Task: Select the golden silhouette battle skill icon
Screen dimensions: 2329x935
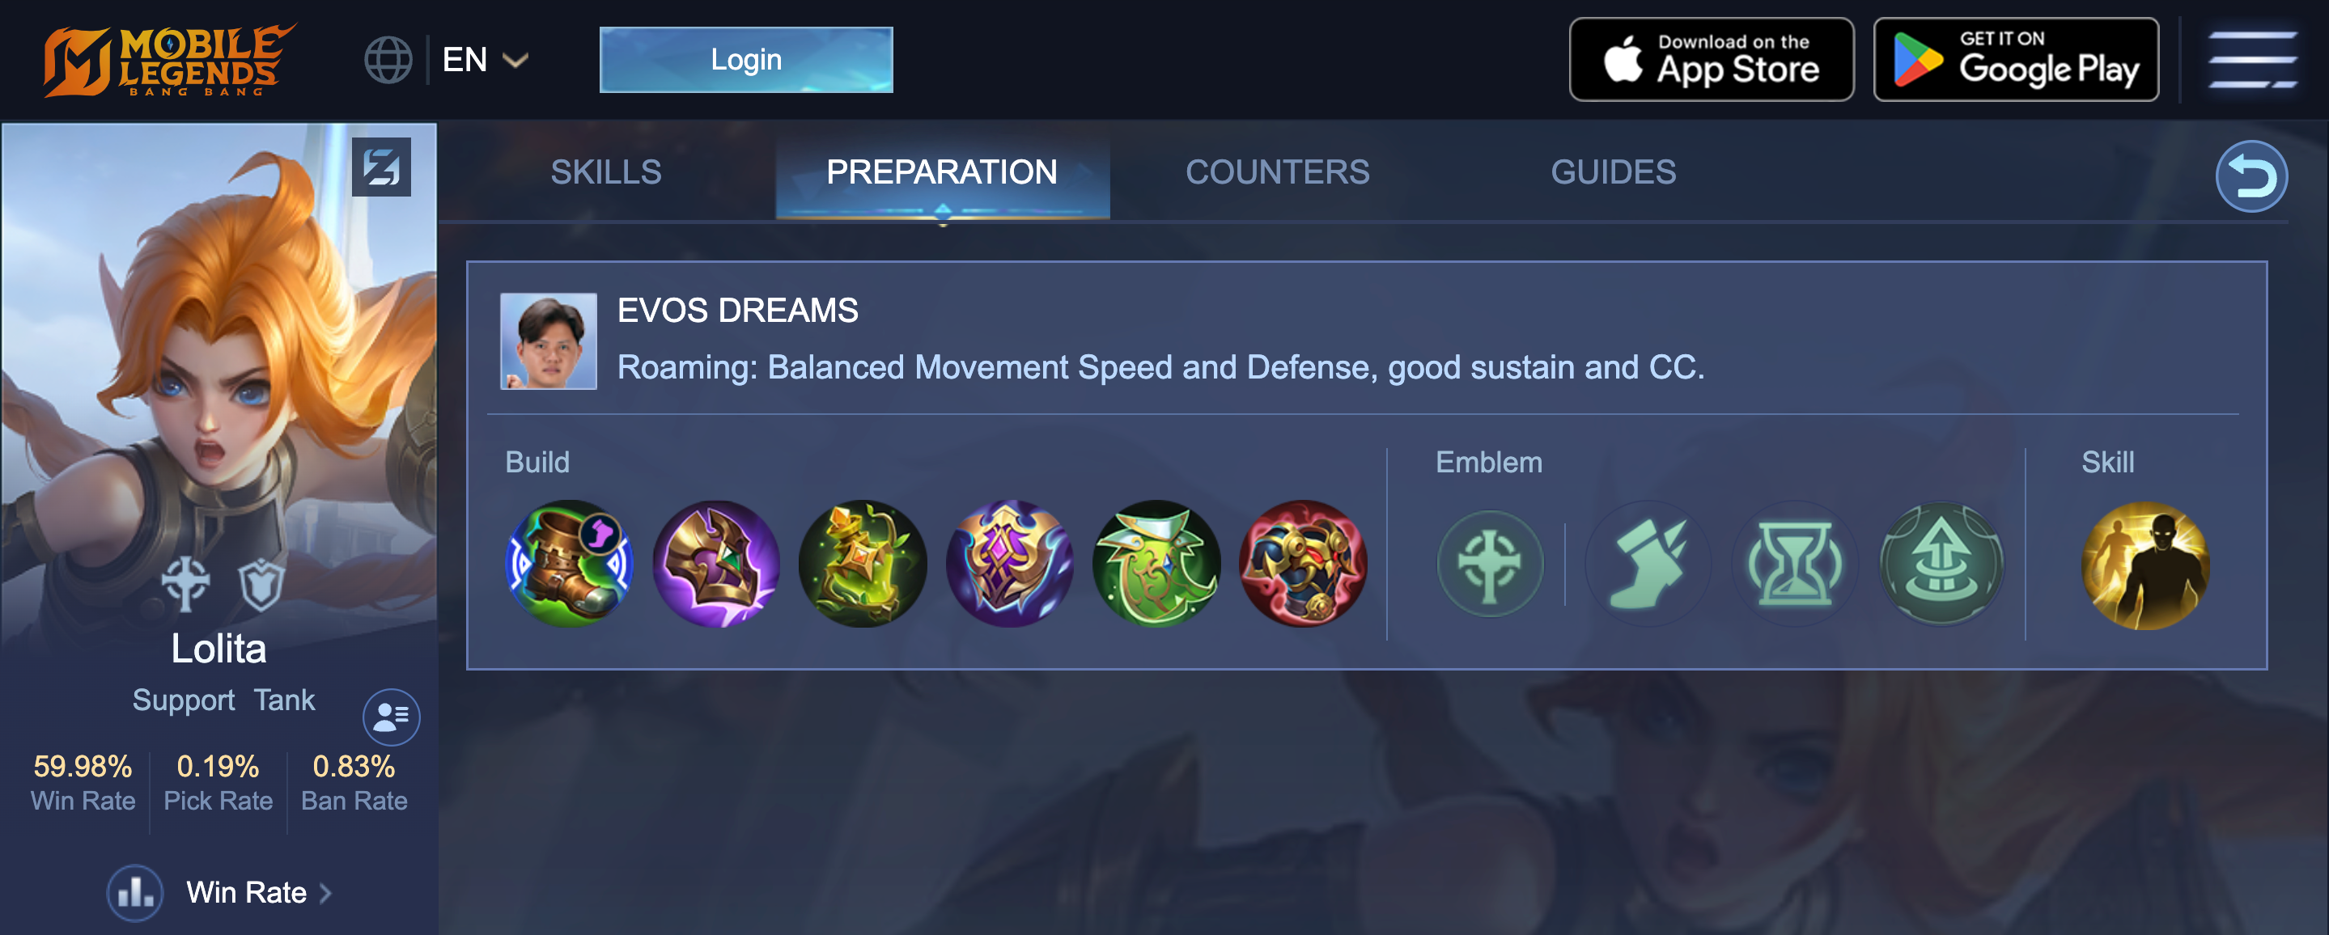Action: (x=2144, y=565)
